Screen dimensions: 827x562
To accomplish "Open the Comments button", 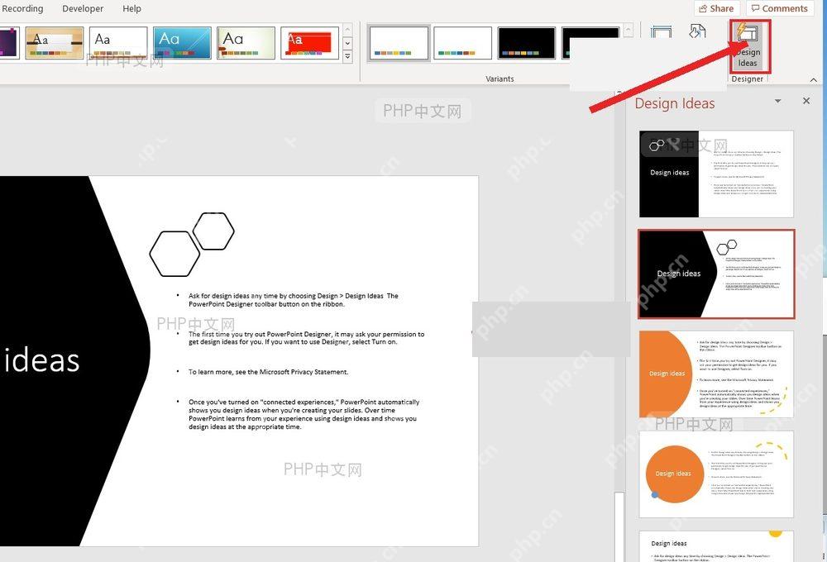I will point(780,8).
